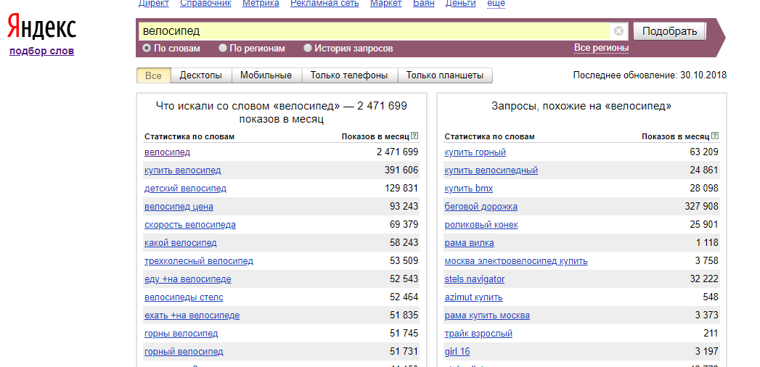Select the '391 606' impressions value
Image resolution: width=760 pixels, height=367 pixels.
coord(402,170)
